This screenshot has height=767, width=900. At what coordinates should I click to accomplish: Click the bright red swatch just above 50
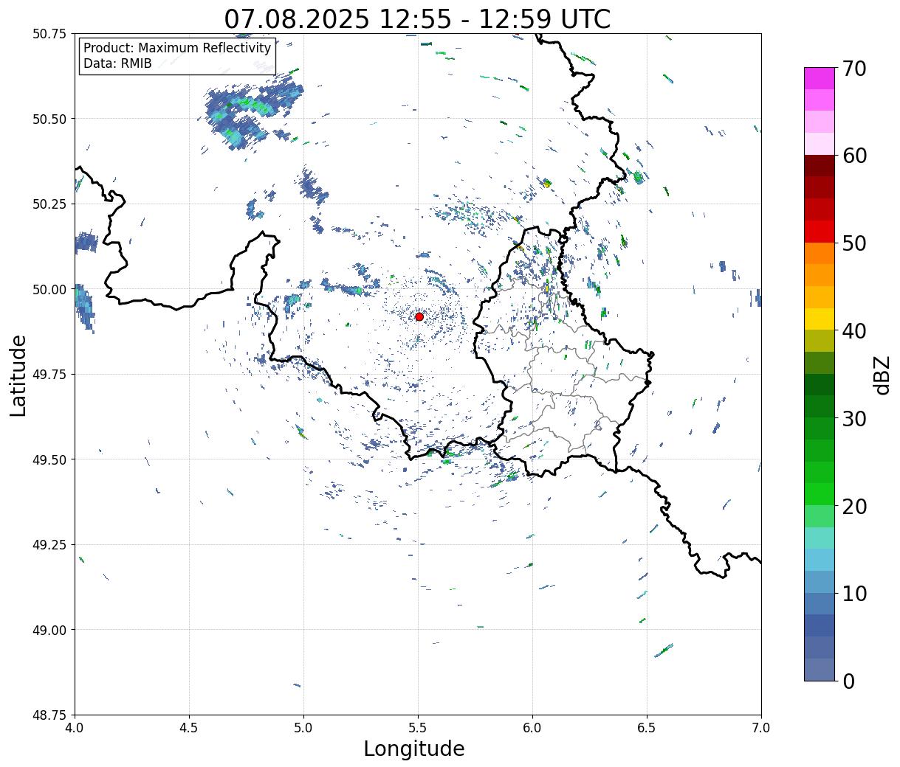coord(820,232)
